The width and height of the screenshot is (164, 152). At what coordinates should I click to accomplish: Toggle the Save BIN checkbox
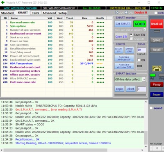point(131,35)
